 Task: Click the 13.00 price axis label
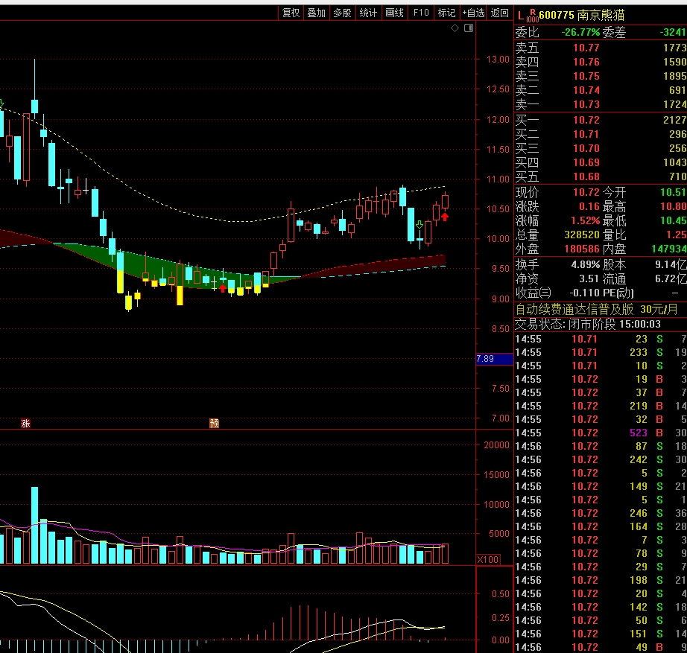[498, 60]
